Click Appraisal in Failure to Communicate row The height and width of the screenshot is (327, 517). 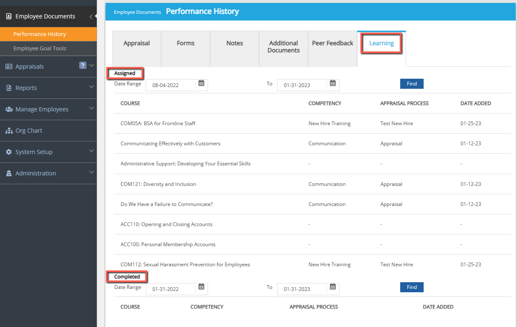pyautogui.click(x=391, y=204)
